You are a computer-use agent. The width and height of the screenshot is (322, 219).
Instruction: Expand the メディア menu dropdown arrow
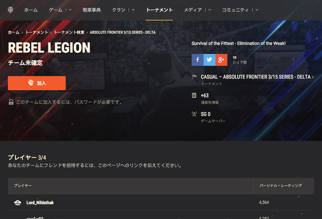209,10
